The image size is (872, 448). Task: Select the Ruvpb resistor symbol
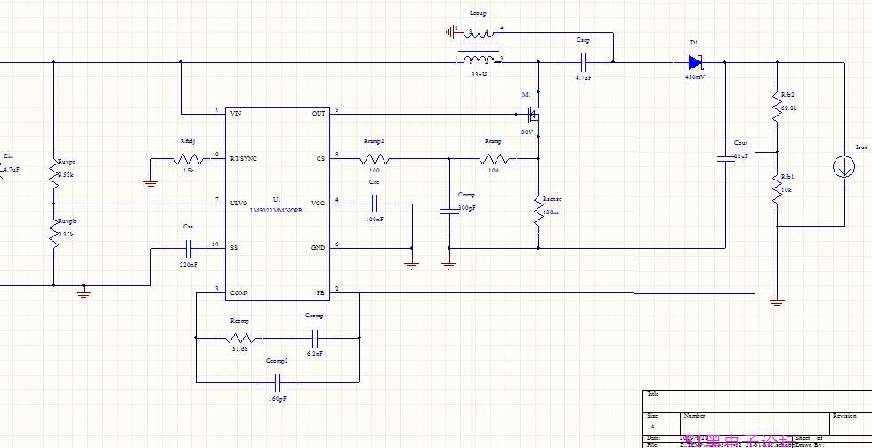(53, 234)
